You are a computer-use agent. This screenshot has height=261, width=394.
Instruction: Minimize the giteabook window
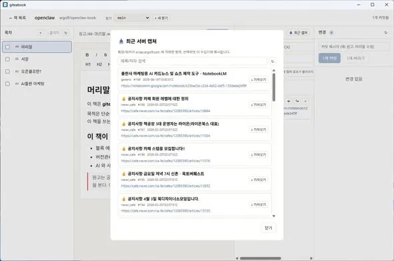[x=359, y=5]
